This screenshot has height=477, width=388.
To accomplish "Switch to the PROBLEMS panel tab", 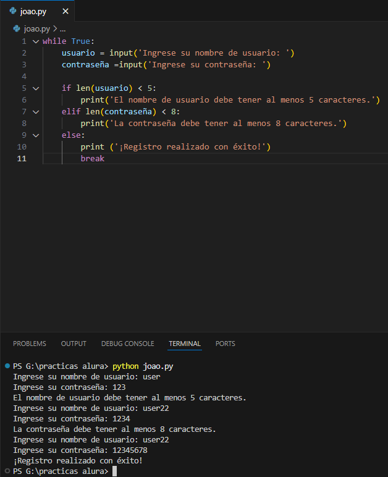I will click(x=30, y=344).
